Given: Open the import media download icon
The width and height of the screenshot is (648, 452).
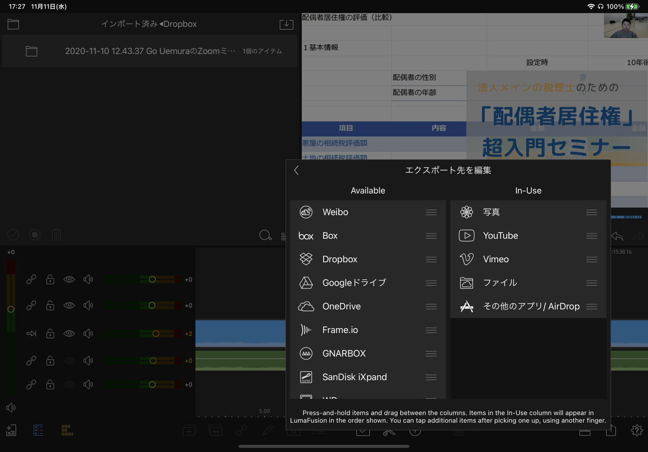Looking at the screenshot, I should click(x=286, y=24).
